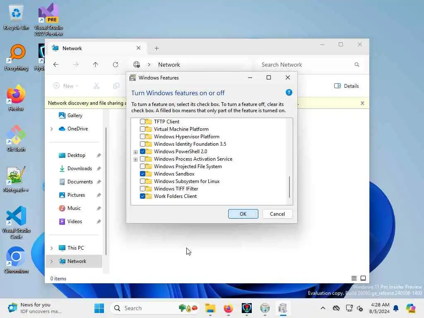Expand This PC in navigation pane
This screenshot has height=318, width=424.
click(52, 248)
